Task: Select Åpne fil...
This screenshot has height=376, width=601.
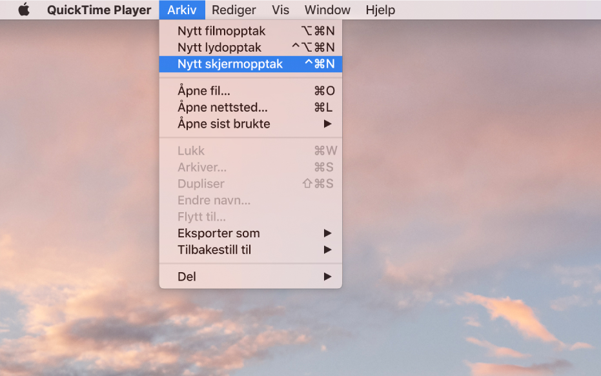Action: click(x=250, y=91)
